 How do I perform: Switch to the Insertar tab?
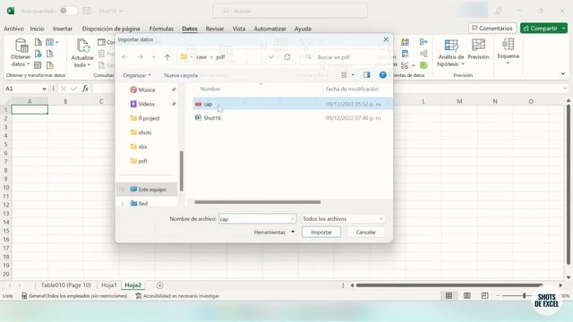[x=63, y=29]
